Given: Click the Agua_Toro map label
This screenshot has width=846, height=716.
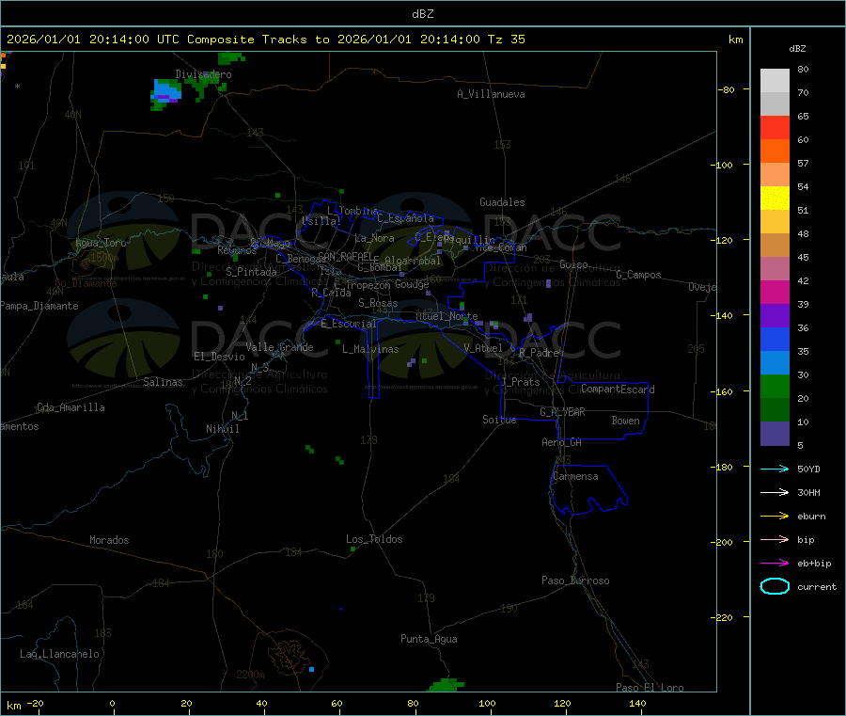Looking at the screenshot, I should coord(101,243).
